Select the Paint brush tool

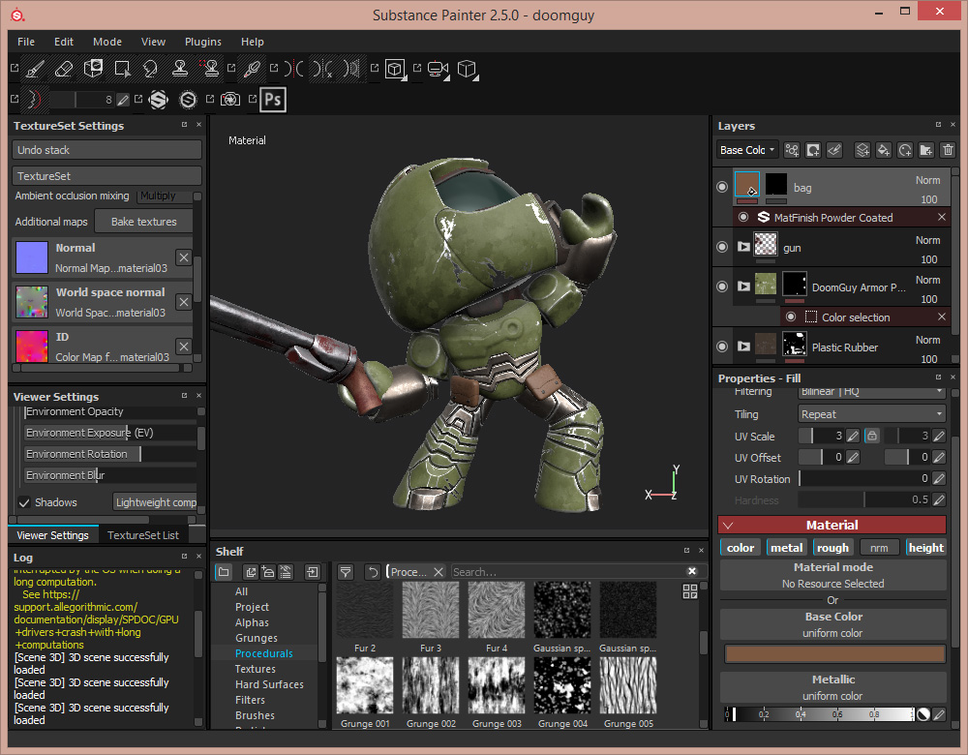pos(35,69)
